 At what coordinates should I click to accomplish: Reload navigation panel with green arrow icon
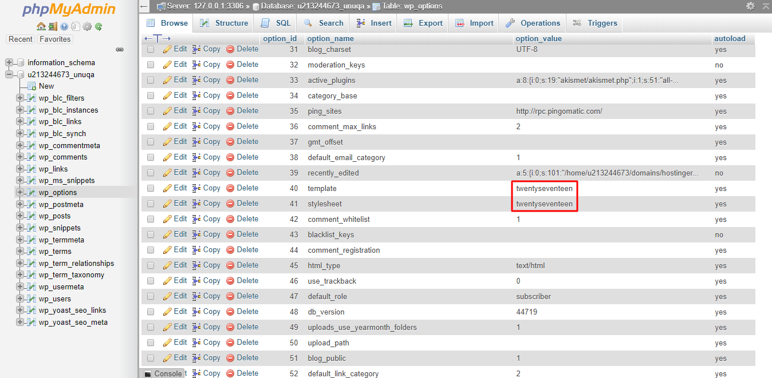99,26
